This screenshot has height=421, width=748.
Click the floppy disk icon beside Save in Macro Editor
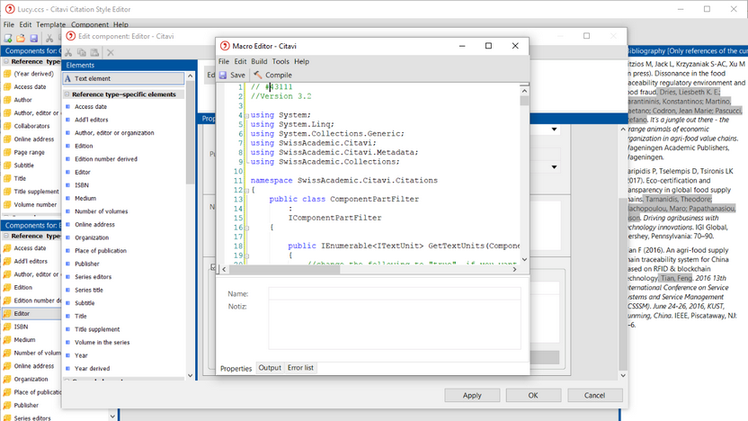click(x=223, y=75)
